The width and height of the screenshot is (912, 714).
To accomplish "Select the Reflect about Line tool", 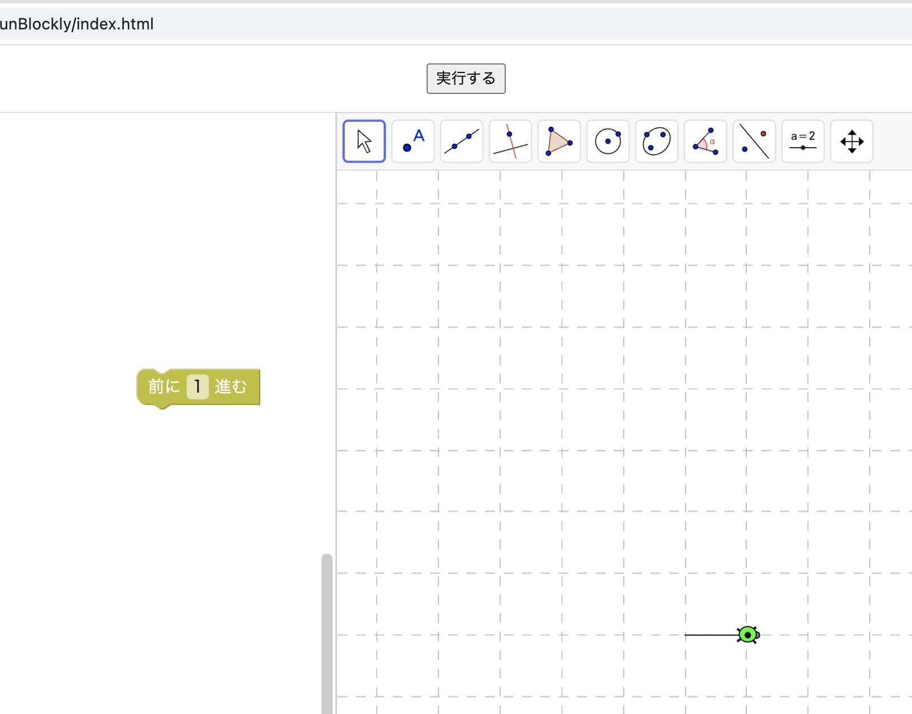I will tap(754, 141).
